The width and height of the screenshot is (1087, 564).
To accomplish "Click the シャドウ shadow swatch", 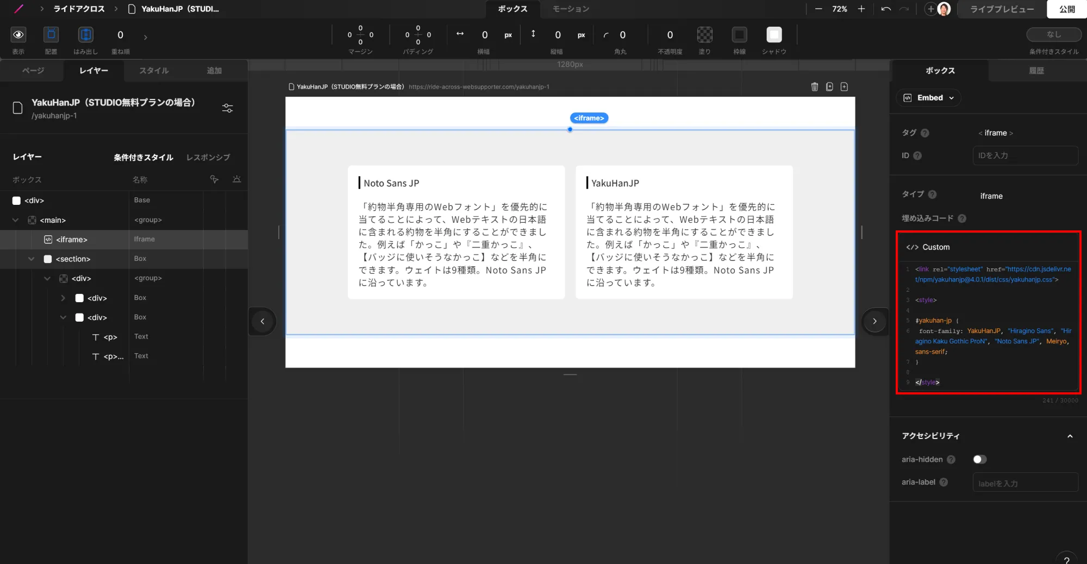I will (x=774, y=35).
